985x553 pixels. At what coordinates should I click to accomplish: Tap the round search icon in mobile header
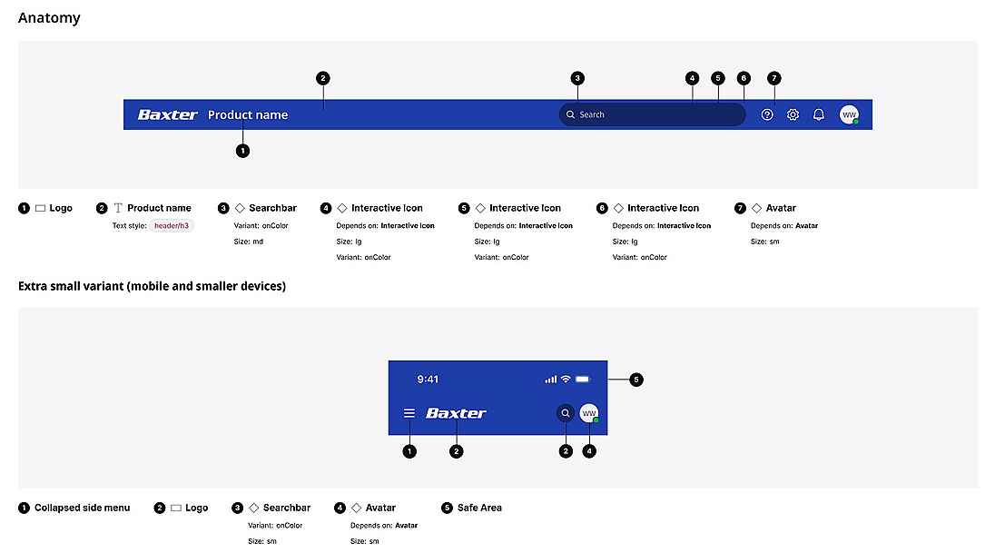566,413
